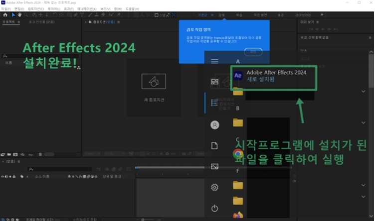Expand the Start menu hamburger navigation

pos(215,61)
